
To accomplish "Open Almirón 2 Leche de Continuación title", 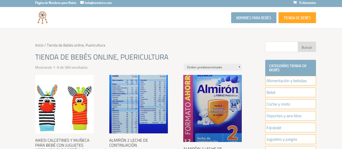I will (129, 143).
